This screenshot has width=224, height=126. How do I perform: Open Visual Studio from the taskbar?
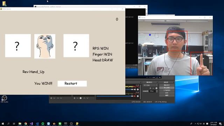[x=31, y=124]
